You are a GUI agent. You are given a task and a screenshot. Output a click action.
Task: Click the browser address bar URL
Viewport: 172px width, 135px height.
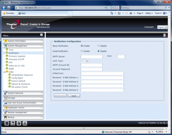pos(35,8)
